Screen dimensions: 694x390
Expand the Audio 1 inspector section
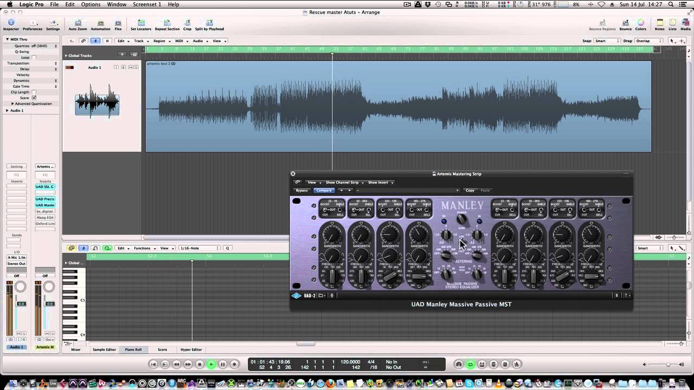pyautogui.click(x=8, y=110)
